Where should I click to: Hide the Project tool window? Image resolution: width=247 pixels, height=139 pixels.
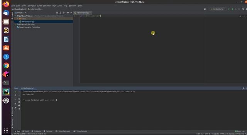click(71, 13)
